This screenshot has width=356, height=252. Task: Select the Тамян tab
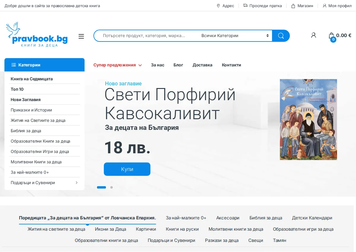(279, 240)
